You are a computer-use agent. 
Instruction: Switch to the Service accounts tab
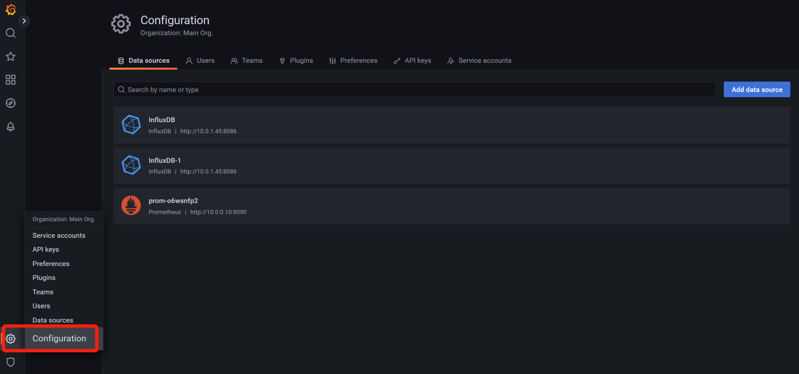coord(479,61)
